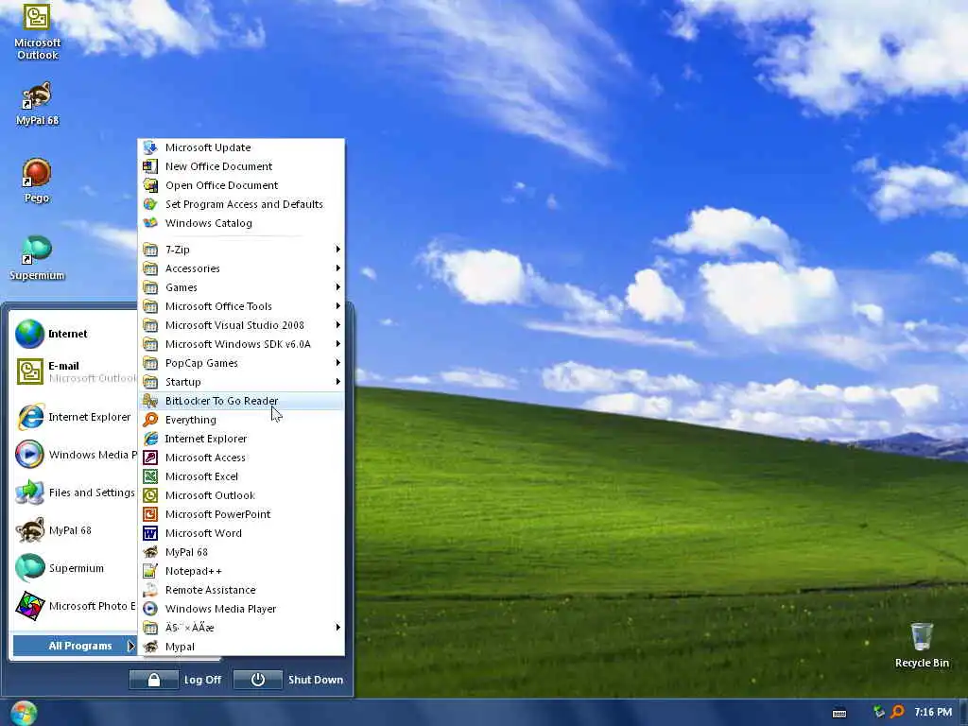Screen dimensions: 968x726
Task: Click the Everything magnifier icon in programs list
Action: coord(150,420)
